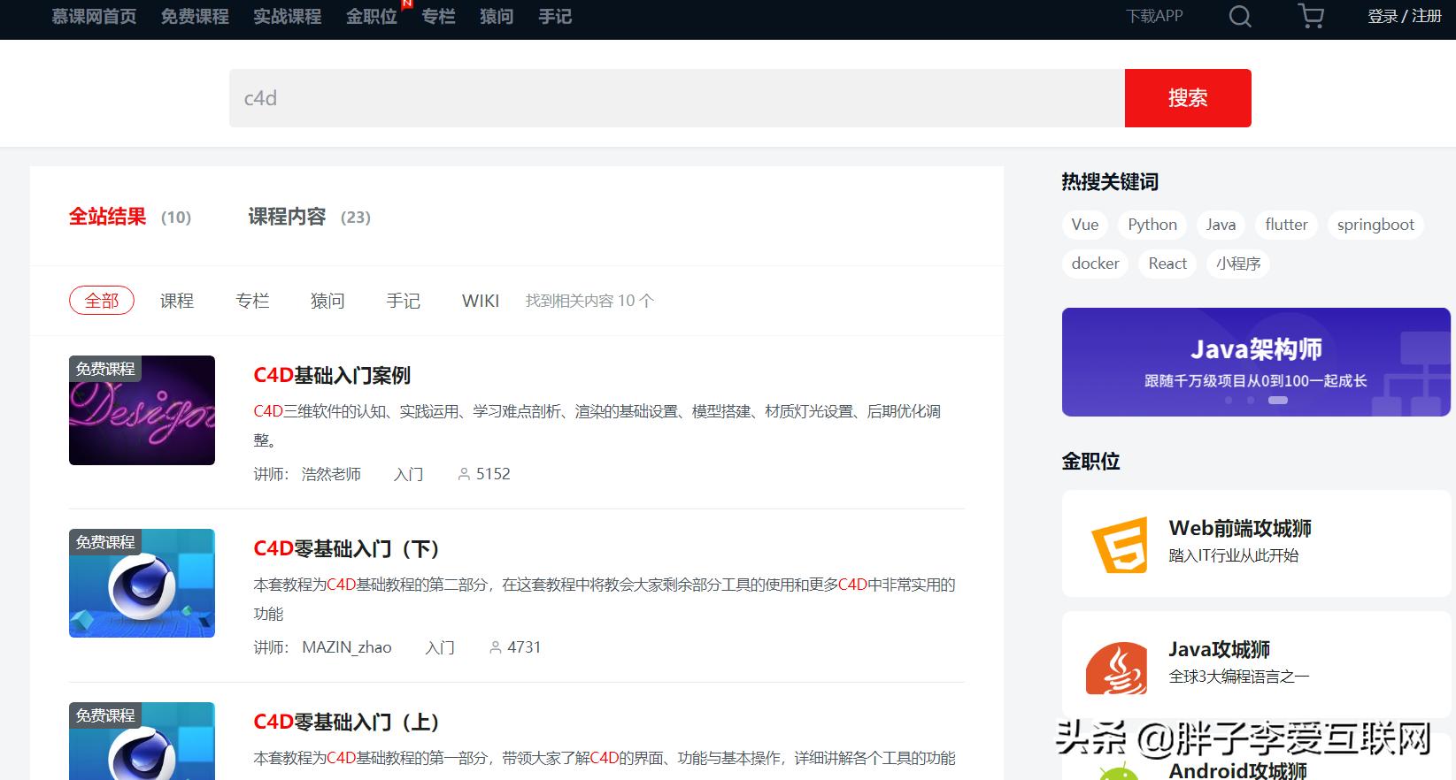Click the C4D基础入门案例 neon thumbnail
The image size is (1456, 780).
142,410
